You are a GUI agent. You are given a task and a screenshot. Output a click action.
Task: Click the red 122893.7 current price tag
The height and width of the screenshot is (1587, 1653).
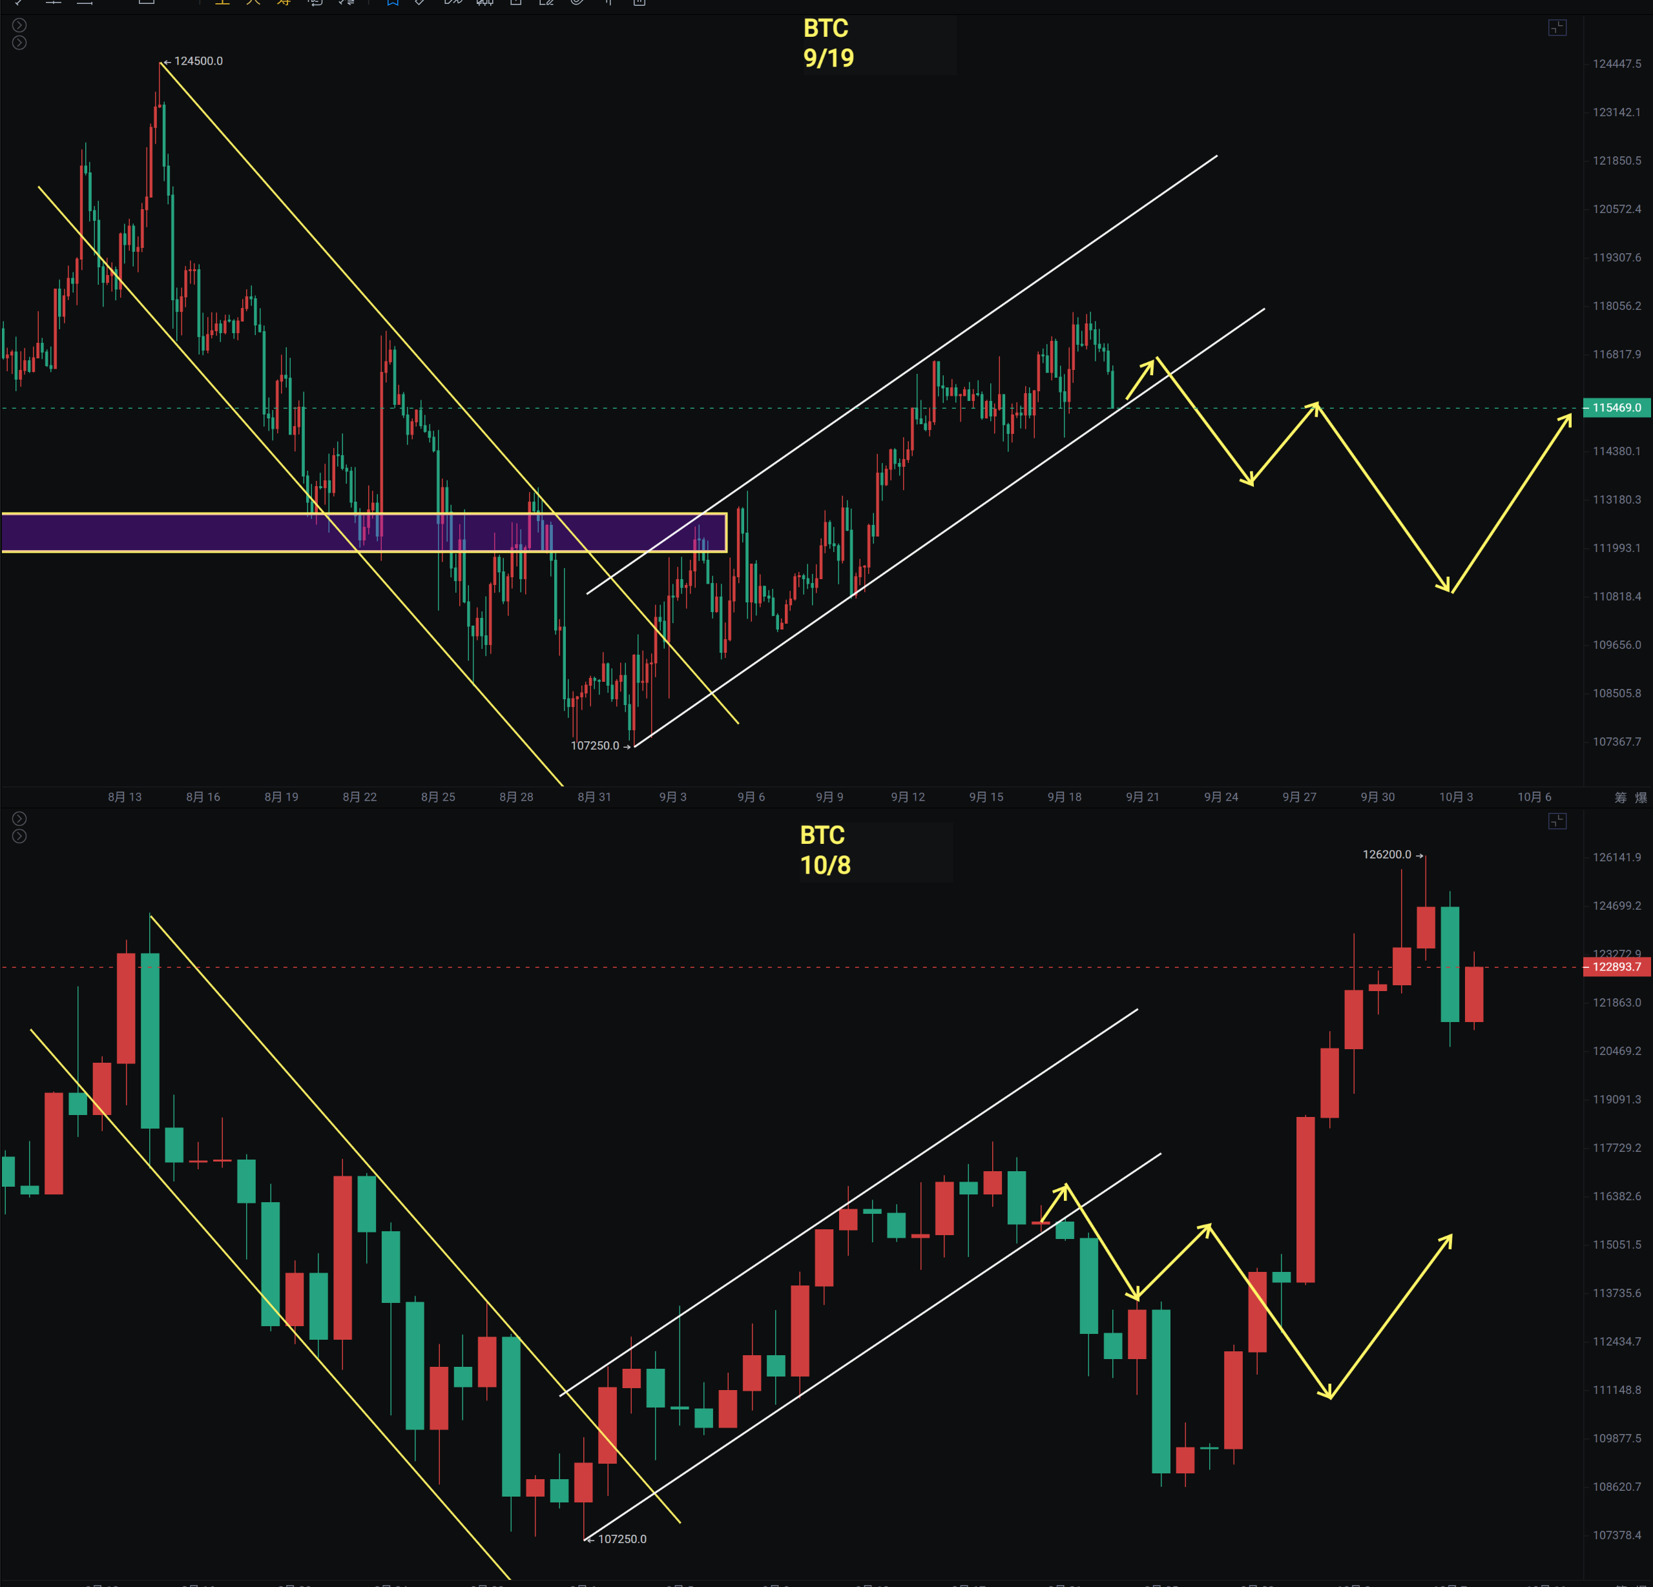[1616, 967]
